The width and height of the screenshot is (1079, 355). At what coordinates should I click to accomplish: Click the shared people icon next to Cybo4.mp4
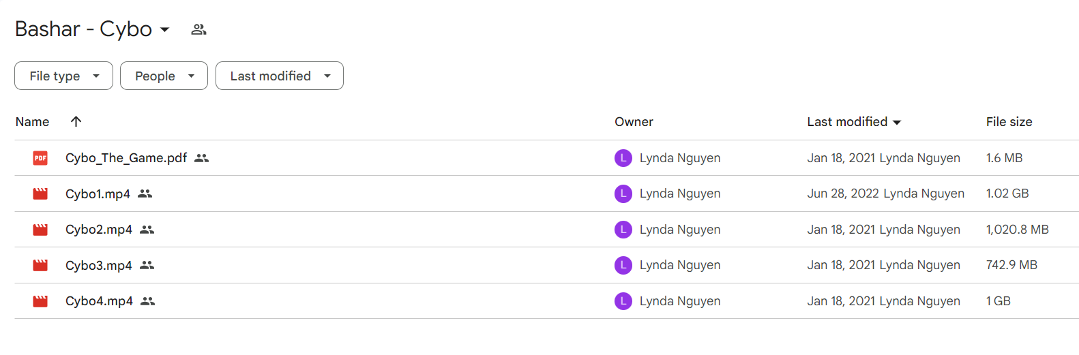coord(148,301)
